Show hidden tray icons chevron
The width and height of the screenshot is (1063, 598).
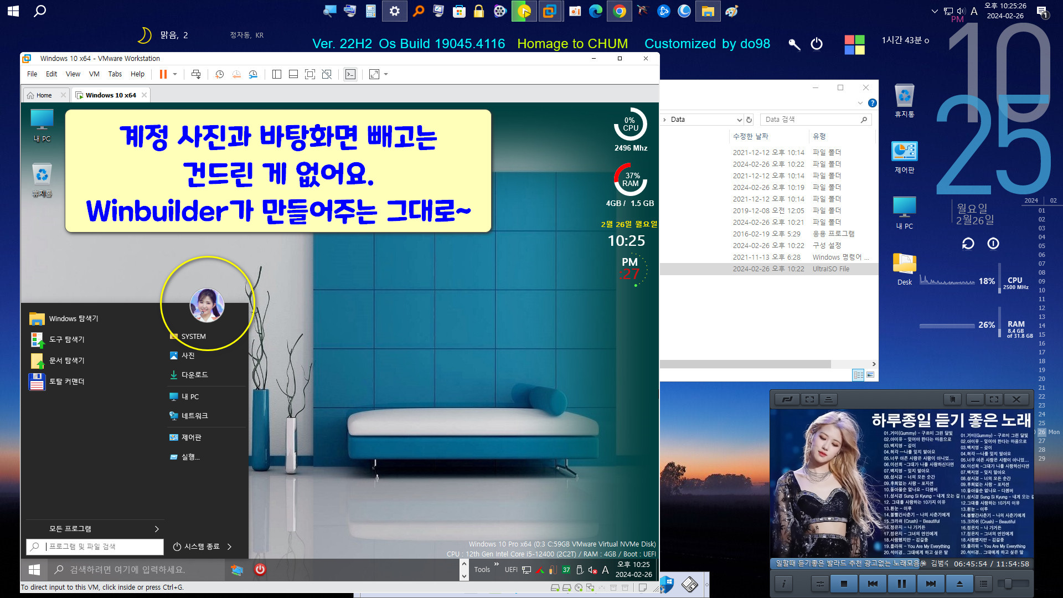935,11
